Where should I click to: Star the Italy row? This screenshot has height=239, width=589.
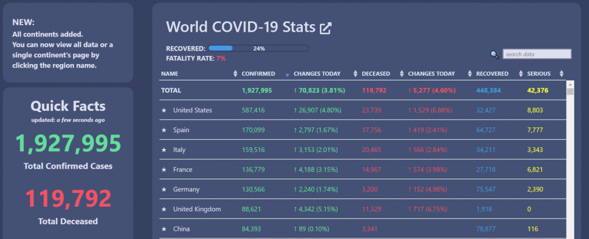(164, 150)
